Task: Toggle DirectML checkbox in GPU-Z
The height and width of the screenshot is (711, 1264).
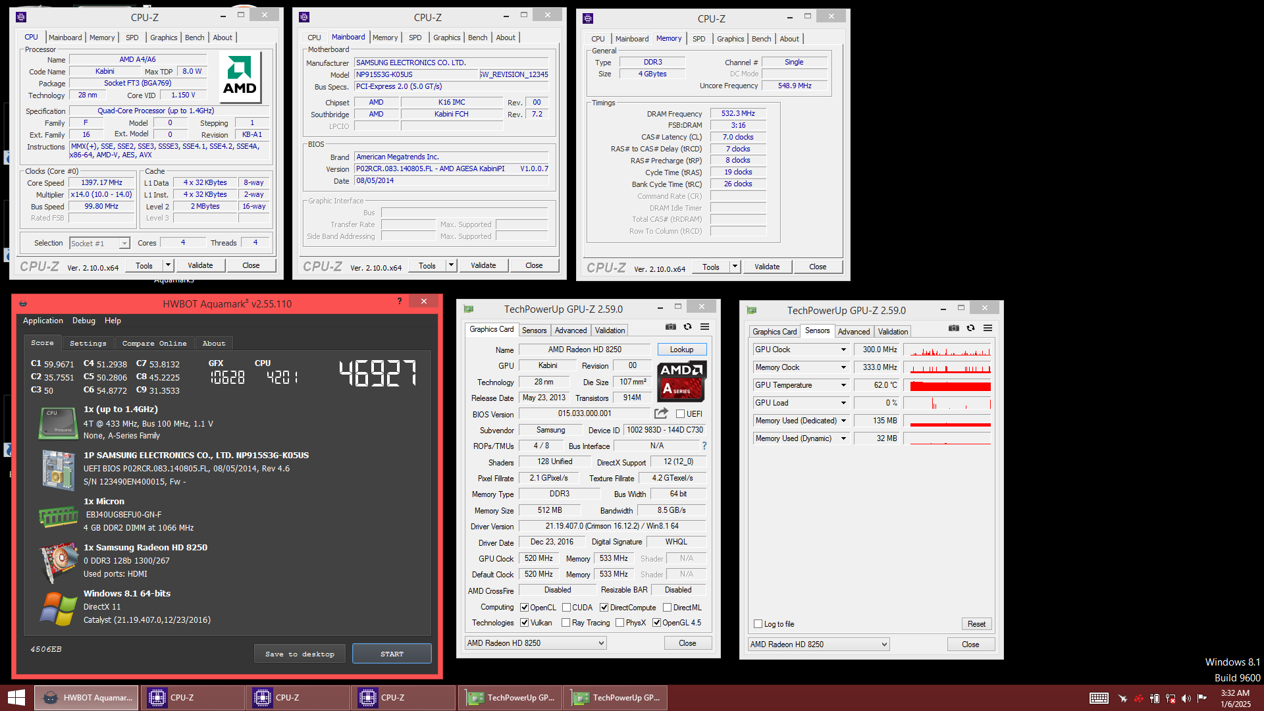Action: point(667,608)
